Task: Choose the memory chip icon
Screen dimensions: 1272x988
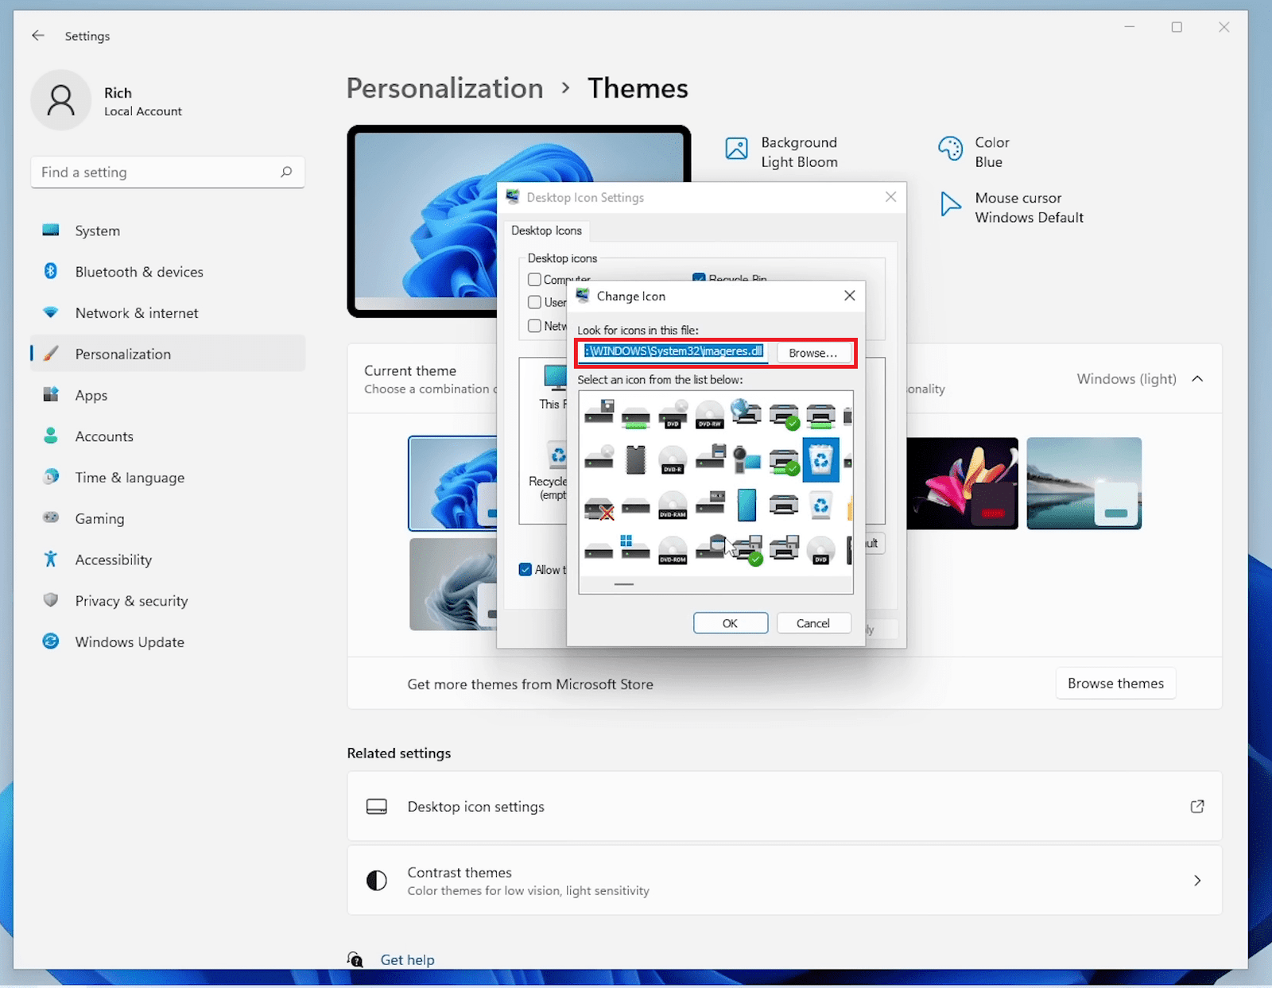Action: (x=635, y=459)
